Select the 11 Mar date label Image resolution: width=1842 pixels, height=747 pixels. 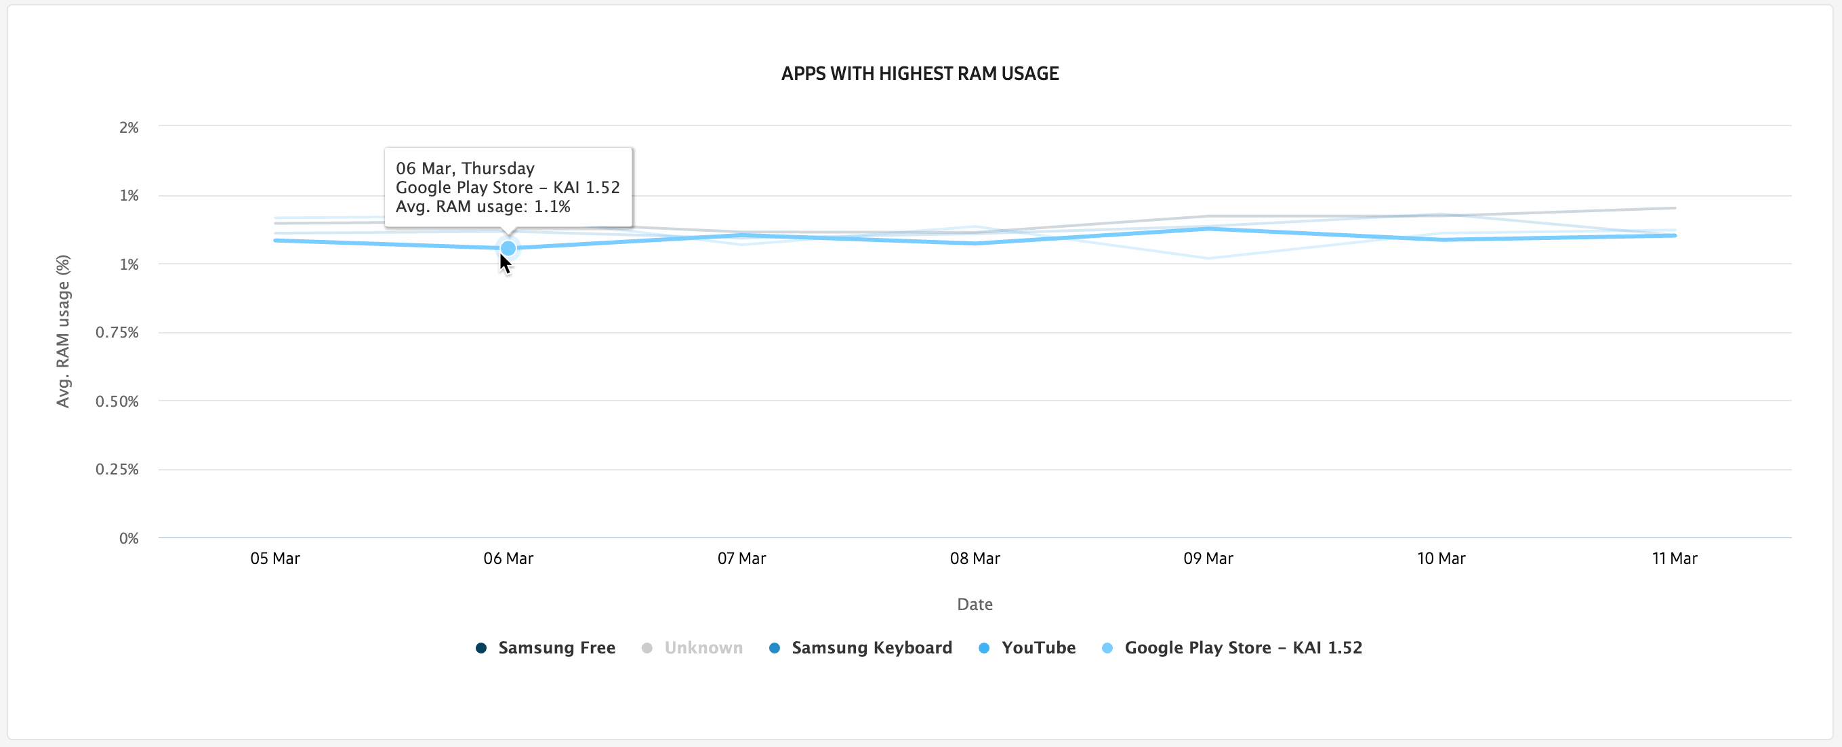pos(1674,558)
